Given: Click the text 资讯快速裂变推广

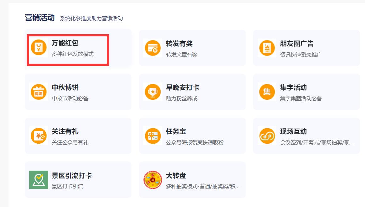Looking at the screenshot, I should (301, 55).
